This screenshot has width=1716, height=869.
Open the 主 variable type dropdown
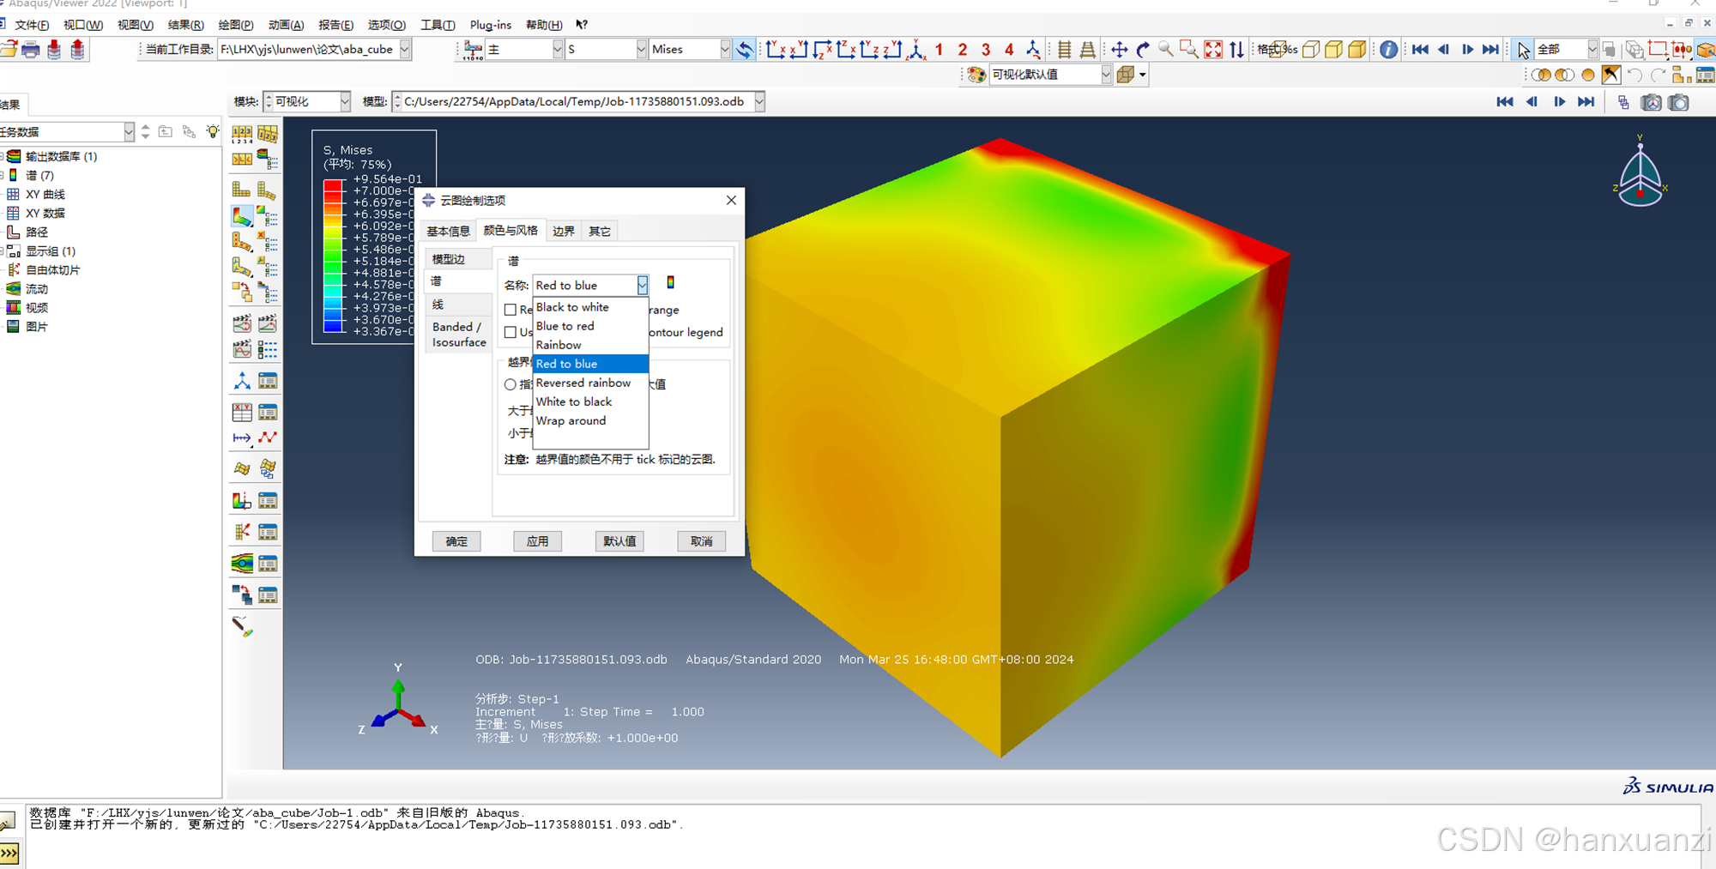[x=558, y=50]
